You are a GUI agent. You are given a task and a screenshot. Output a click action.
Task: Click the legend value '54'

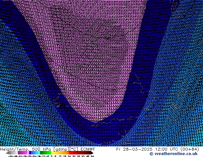coord(92,156)
